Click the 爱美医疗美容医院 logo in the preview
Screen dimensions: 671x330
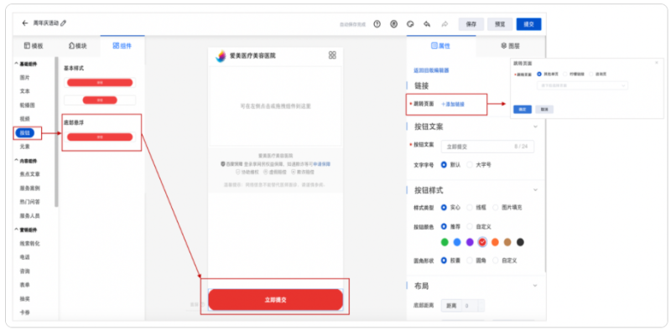[221, 56]
